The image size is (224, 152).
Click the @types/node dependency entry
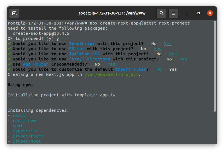click(27, 141)
